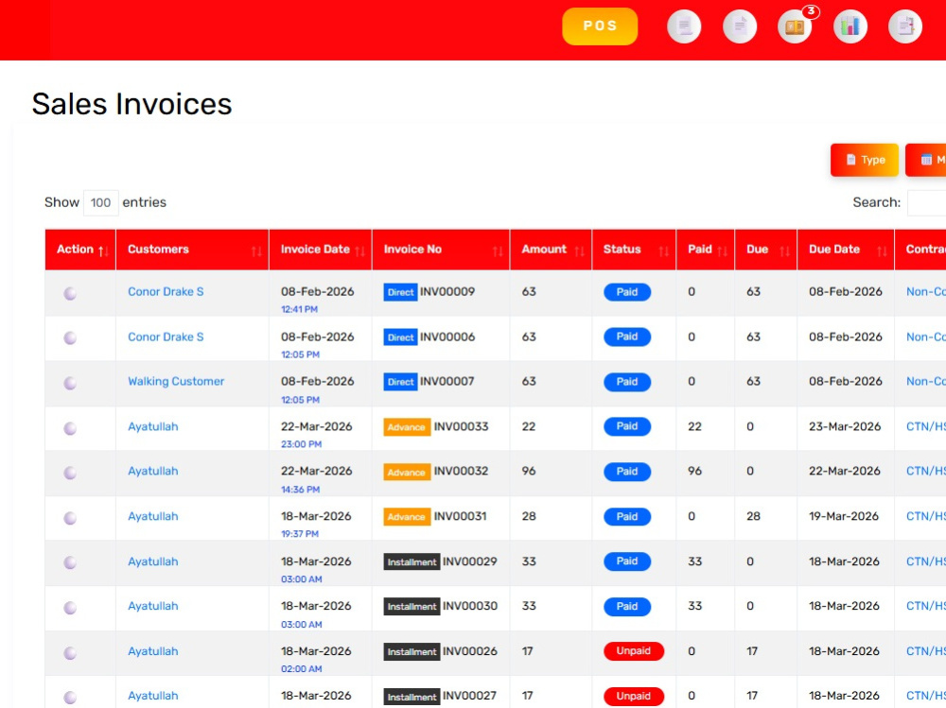The width and height of the screenshot is (946, 708).
Task: Click Advance badge on INV00032
Action: pyautogui.click(x=407, y=473)
